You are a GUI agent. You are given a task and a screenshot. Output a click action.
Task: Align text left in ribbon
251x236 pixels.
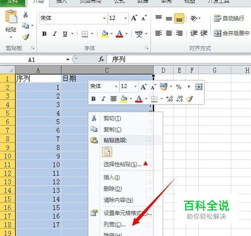[159, 33]
